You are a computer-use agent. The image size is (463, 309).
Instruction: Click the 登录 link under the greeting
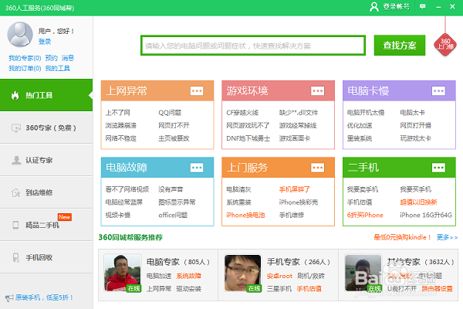(45, 42)
